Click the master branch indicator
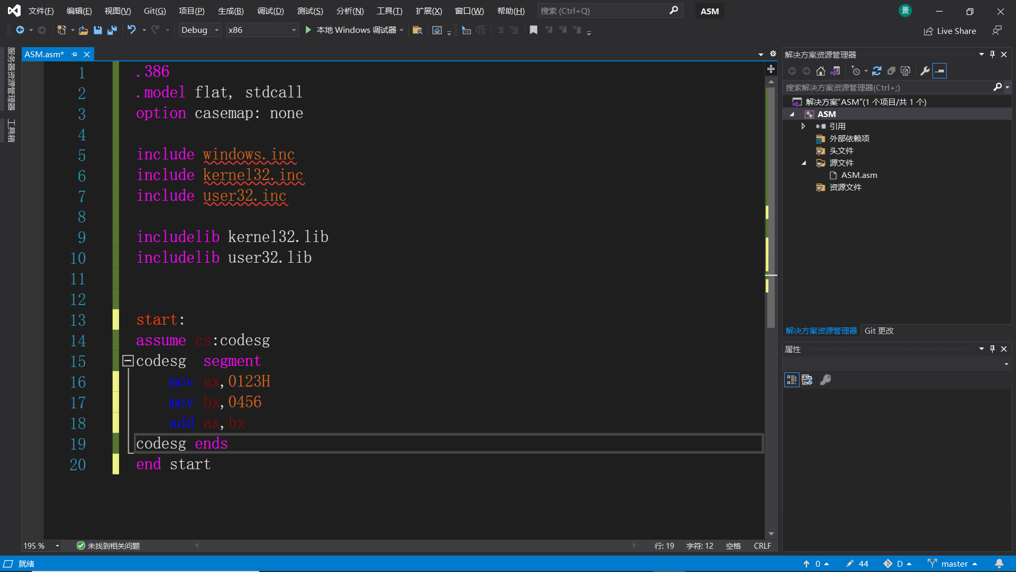Screen dimensions: 1016x572 coord(953,564)
